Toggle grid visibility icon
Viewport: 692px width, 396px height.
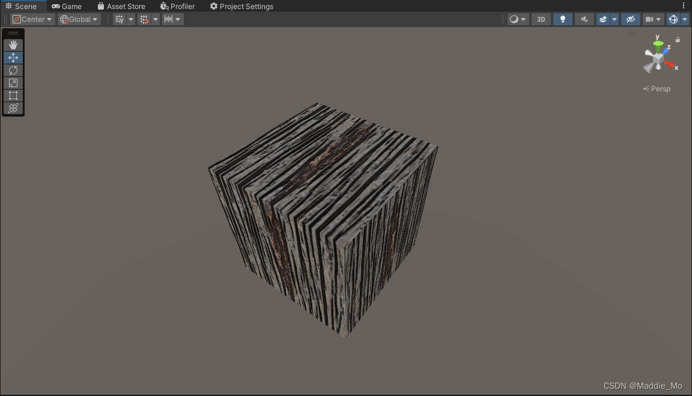120,19
